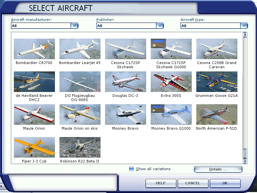Click the "Mooney Bravo G1000" label text

pos(171,128)
